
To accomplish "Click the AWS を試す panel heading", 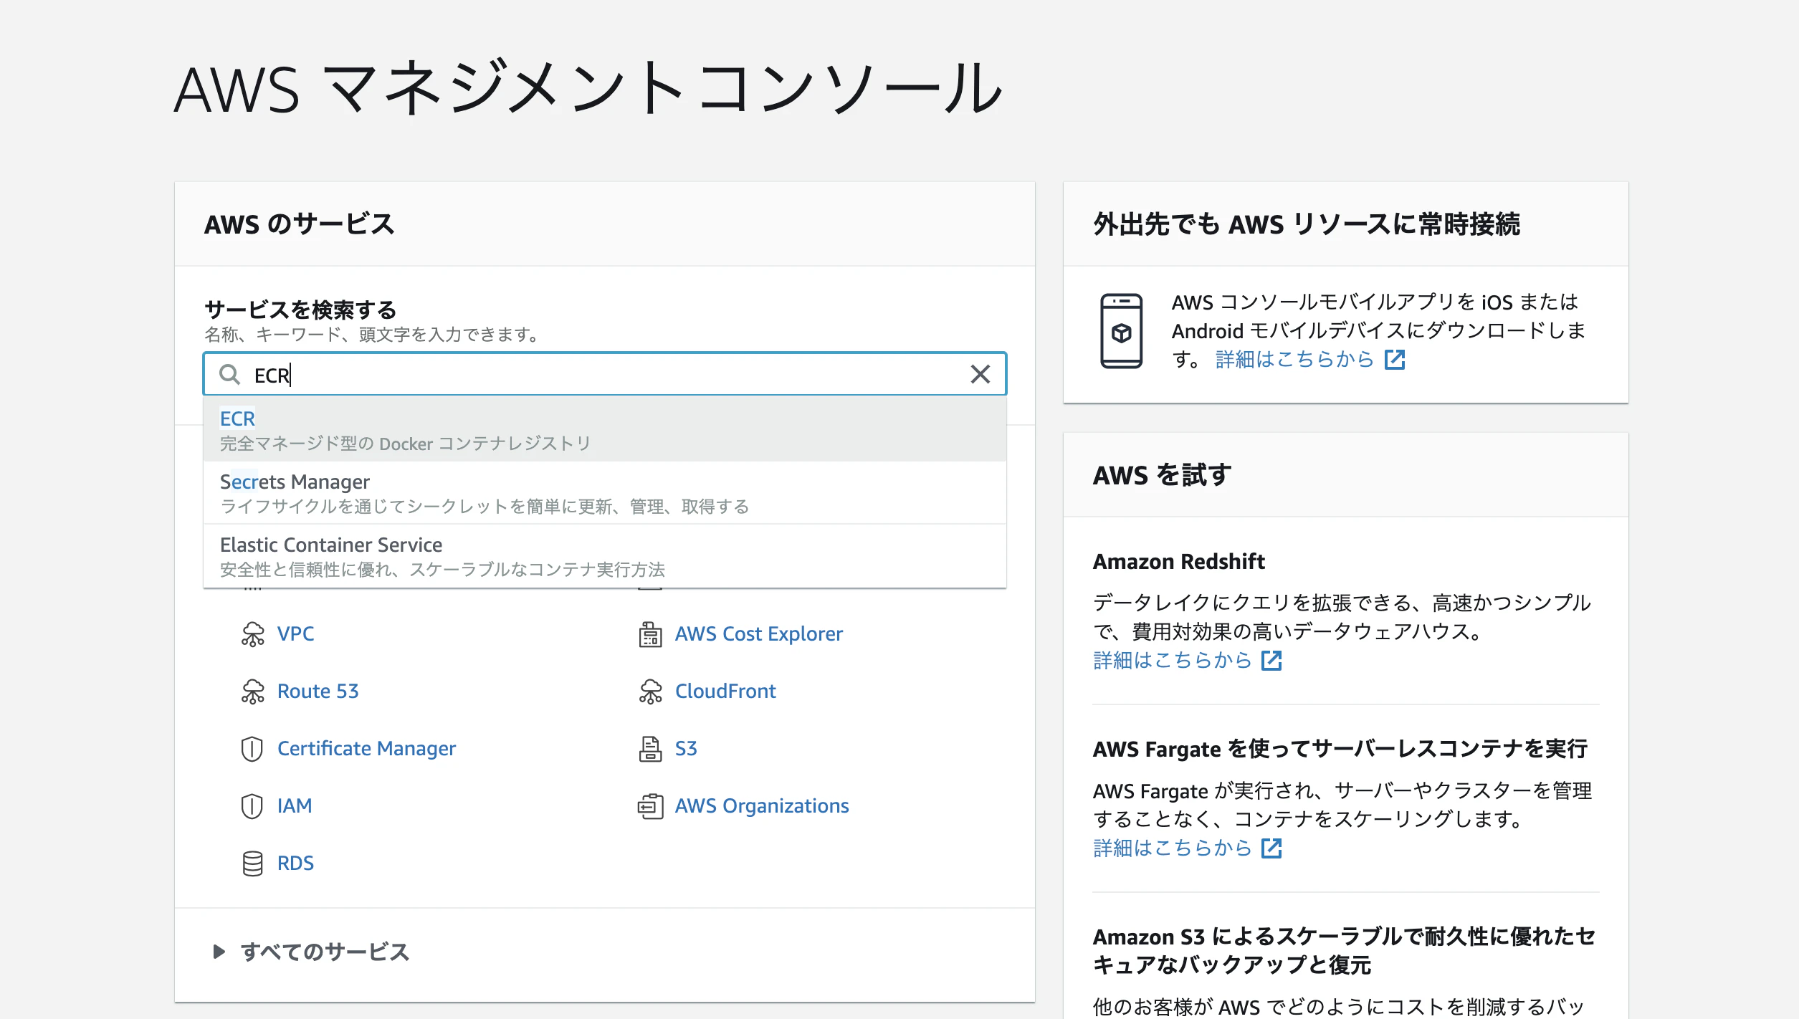I will point(1162,475).
